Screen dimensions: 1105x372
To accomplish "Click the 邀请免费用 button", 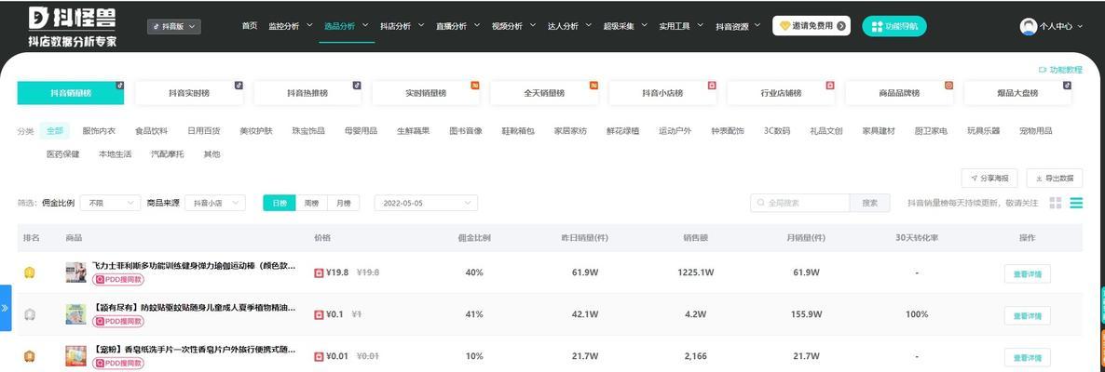I will [812, 26].
